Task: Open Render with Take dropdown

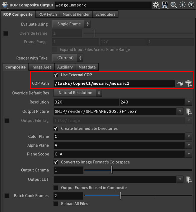Action: tap(68, 58)
